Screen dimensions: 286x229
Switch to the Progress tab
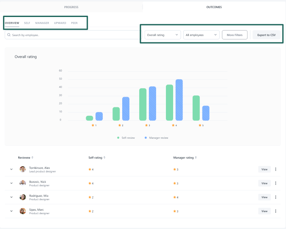[71, 7]
